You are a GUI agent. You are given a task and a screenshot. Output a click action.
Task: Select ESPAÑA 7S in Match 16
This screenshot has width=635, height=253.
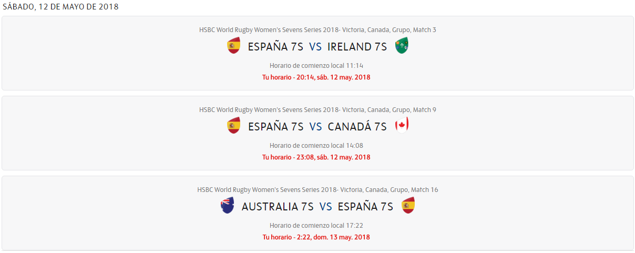coord(365,207)
